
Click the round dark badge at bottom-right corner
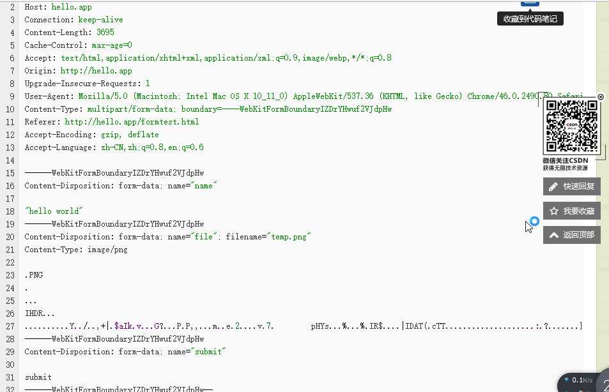[x=603, y=381]
